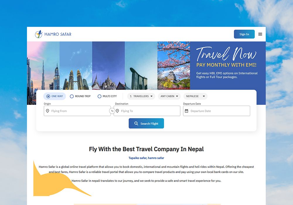
Task: Expand the Nepalese nationality dropdown
Action: [195, 96]
